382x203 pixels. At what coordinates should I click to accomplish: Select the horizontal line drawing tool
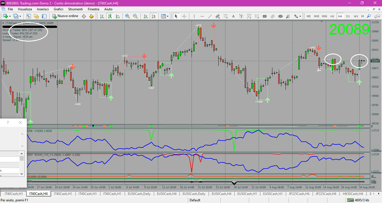pos(202,16)
